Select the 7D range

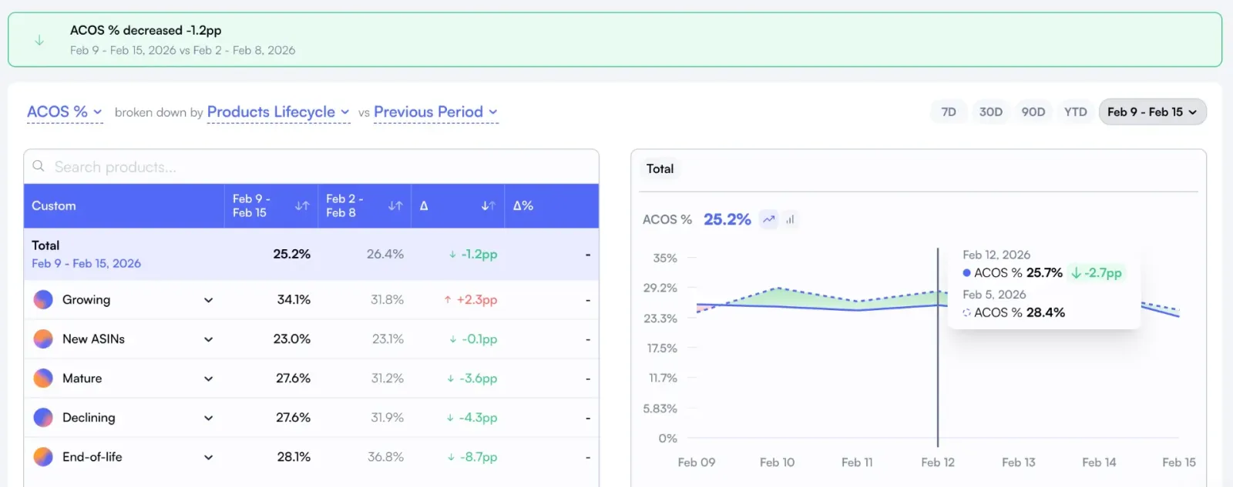[x=949, y=112]
